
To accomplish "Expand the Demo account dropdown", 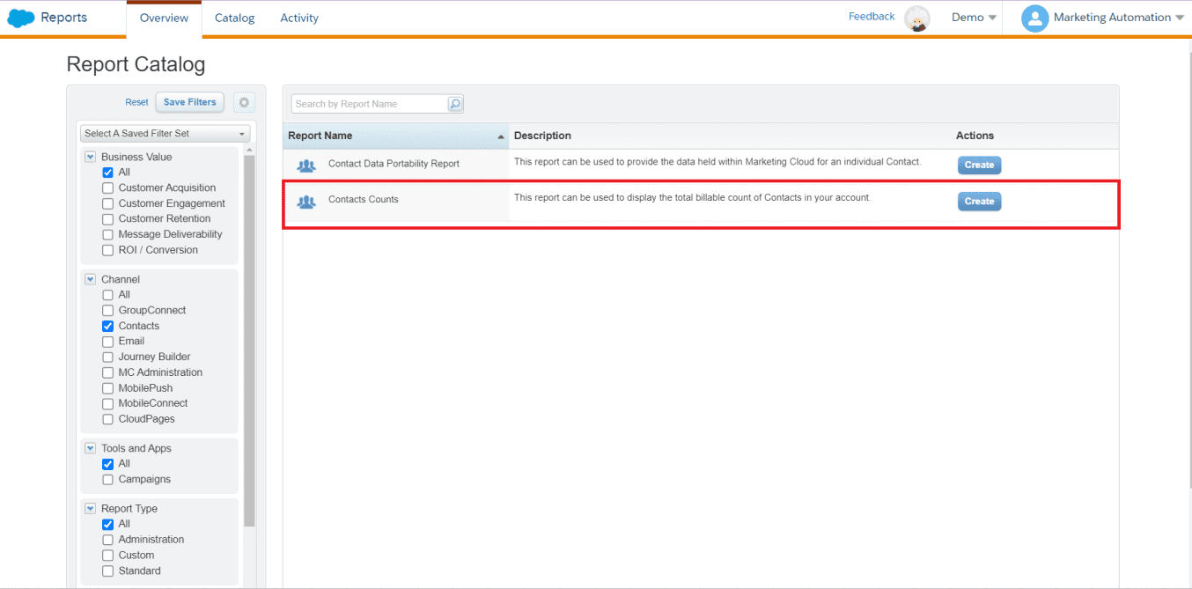I will click(974, 18).
